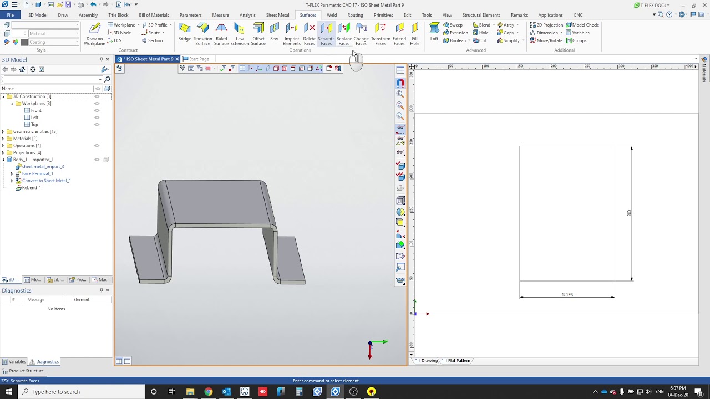Viewport: 710px width, 399px height.
Task: Select the Sweep operation
Action: point(453,25)
